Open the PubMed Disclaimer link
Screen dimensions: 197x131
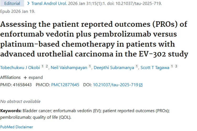click(x=17, y=127)
